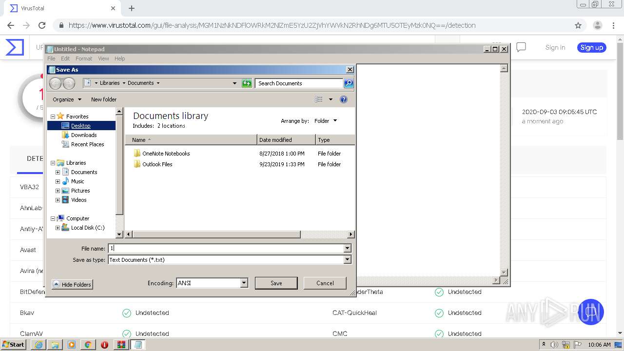Open Notepad File menu

pos(51,58)
